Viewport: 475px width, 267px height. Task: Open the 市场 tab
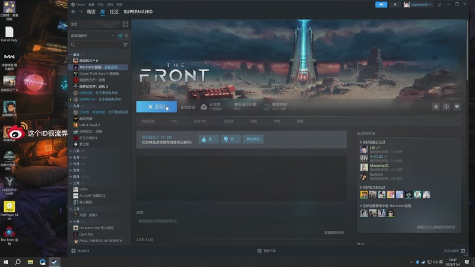pyautogui.click(x=277, y=121)
